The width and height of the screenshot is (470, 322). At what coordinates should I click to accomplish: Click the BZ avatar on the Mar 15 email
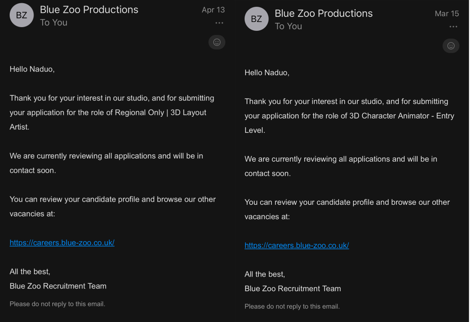coord(256,19)
